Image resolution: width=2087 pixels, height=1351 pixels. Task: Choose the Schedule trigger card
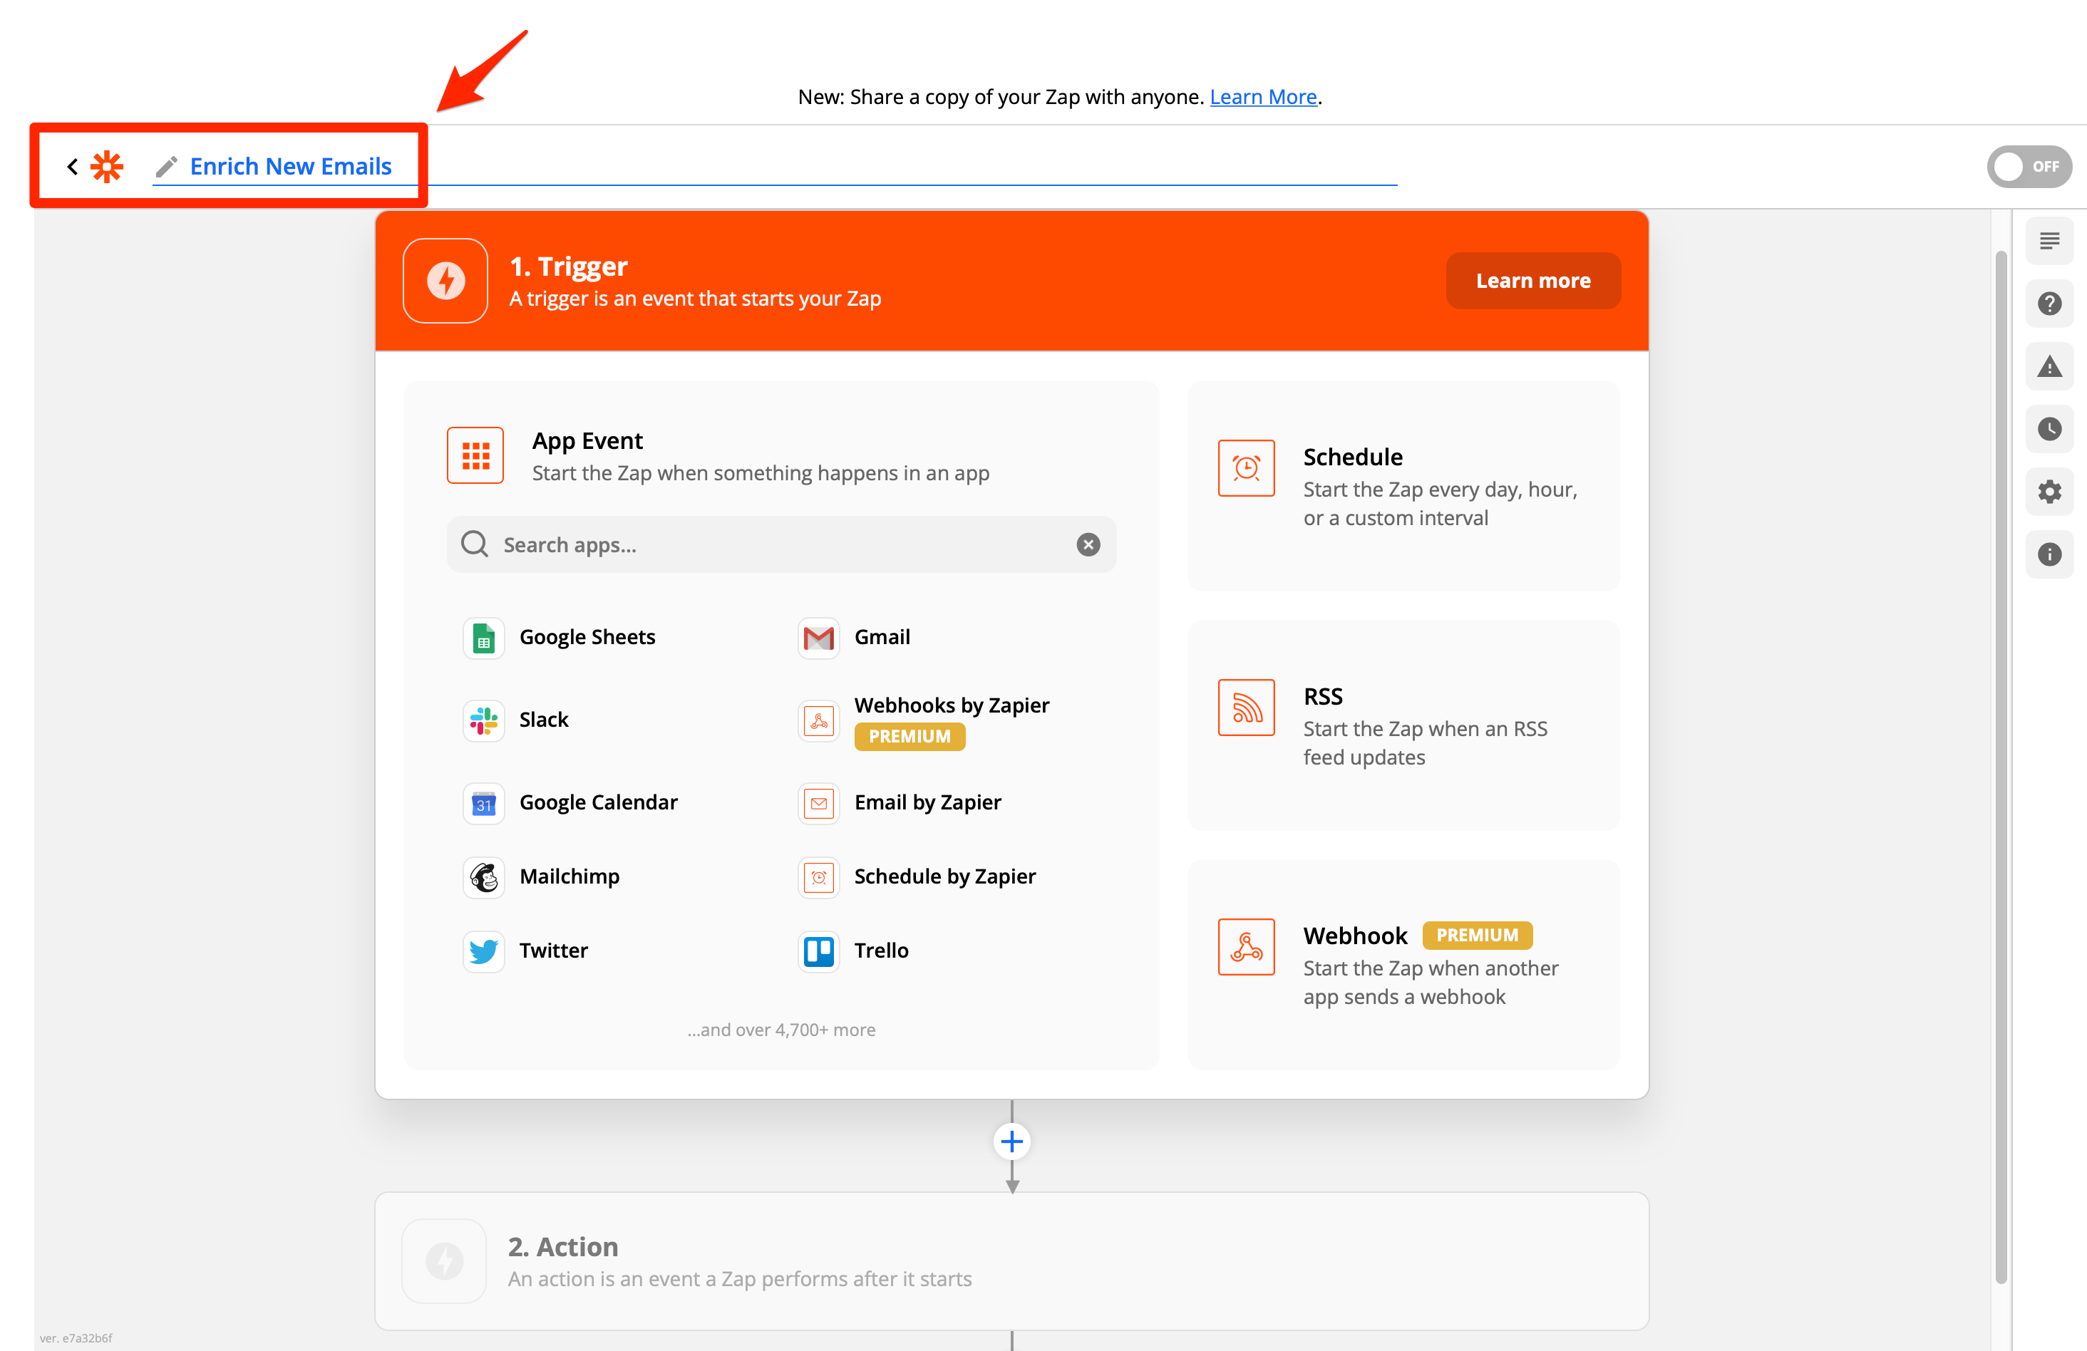(1403, 486)
